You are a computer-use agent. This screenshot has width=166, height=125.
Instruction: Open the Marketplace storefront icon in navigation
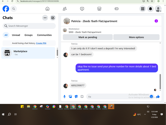tap(99, 9)
